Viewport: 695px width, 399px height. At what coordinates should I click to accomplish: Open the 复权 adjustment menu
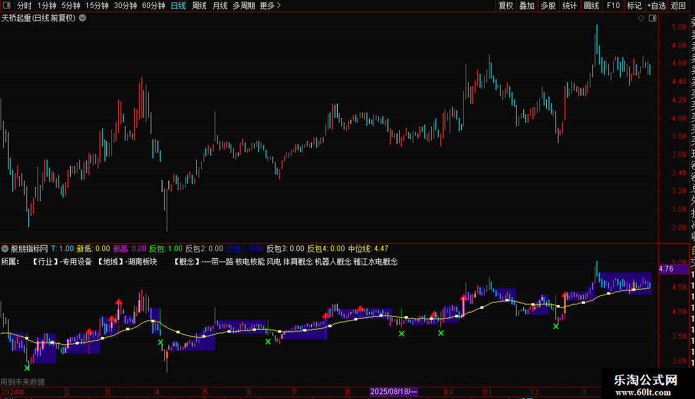(x=506, y=6)
